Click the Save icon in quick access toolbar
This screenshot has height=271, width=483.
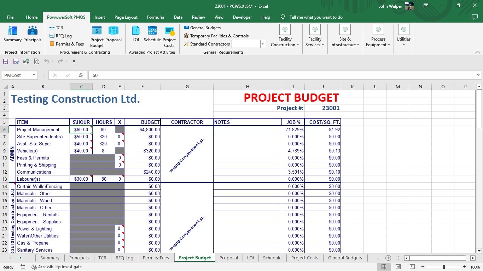tap(6, 61)
